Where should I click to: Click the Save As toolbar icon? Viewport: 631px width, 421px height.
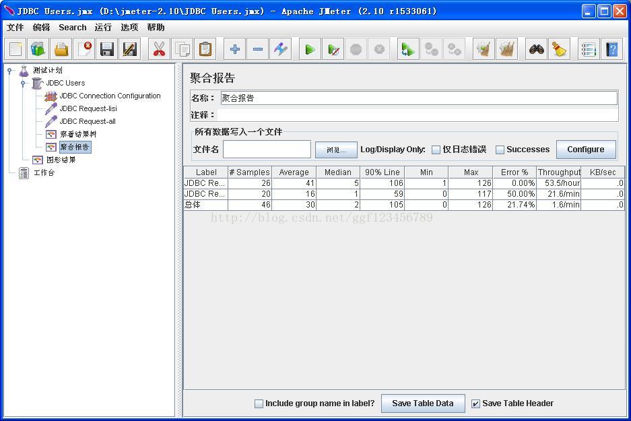pyautogui.click(x=130, y=49)
